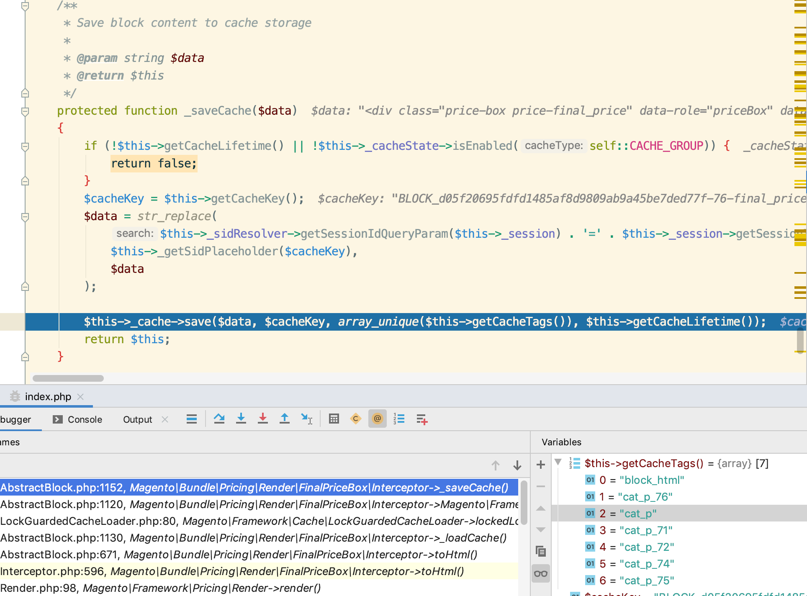
Task: Click the Step Into debugger icon
Action: 241,419
